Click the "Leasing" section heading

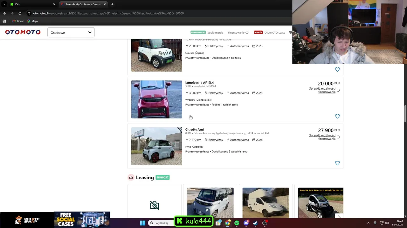(145, 178)
